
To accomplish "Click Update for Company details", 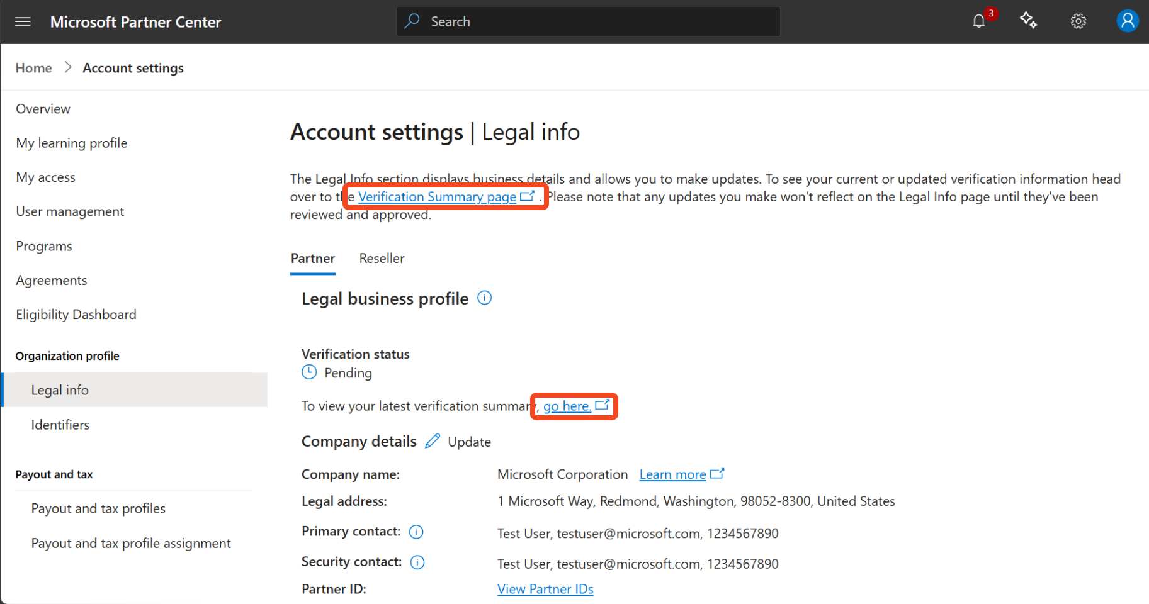I will point(469,442).
